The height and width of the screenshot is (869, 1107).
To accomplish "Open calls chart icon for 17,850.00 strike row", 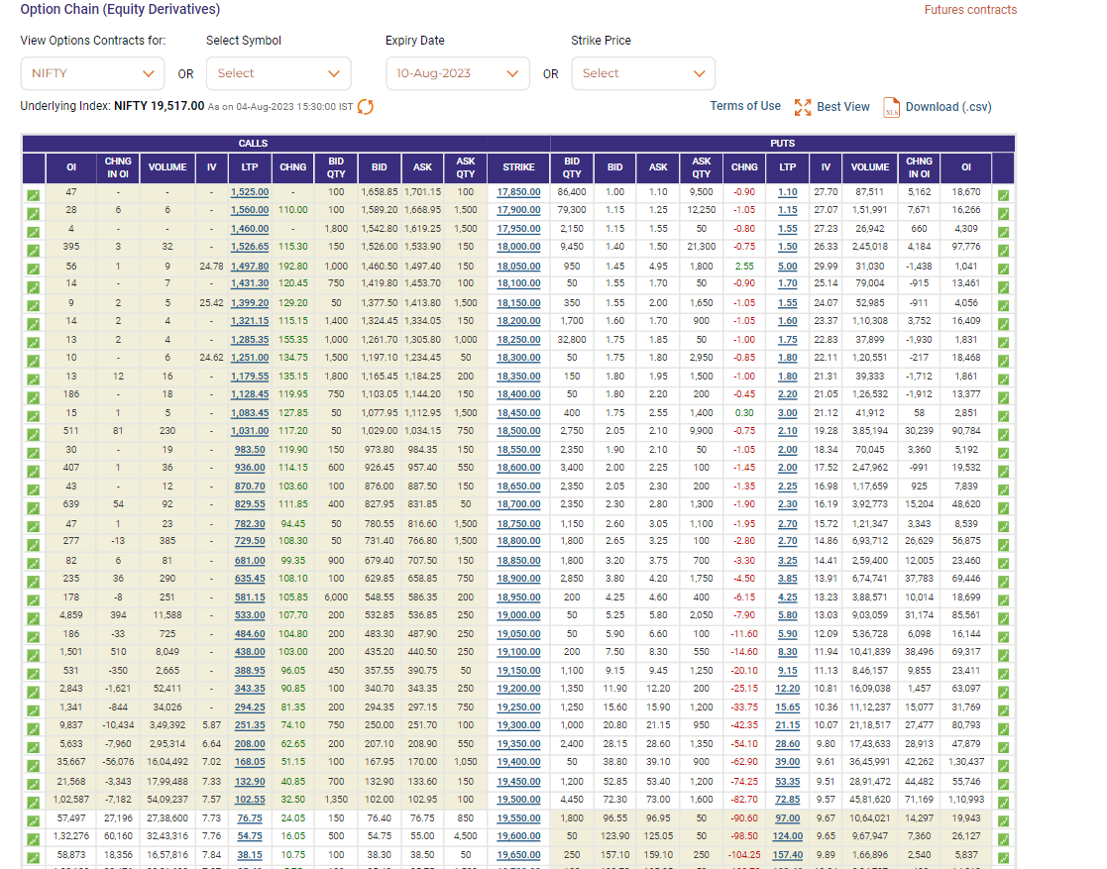I will click(x=33, y=194).
